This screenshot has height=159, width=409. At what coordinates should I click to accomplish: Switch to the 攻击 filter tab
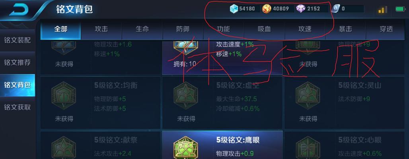pyautogui.click(x=101, y=29)
